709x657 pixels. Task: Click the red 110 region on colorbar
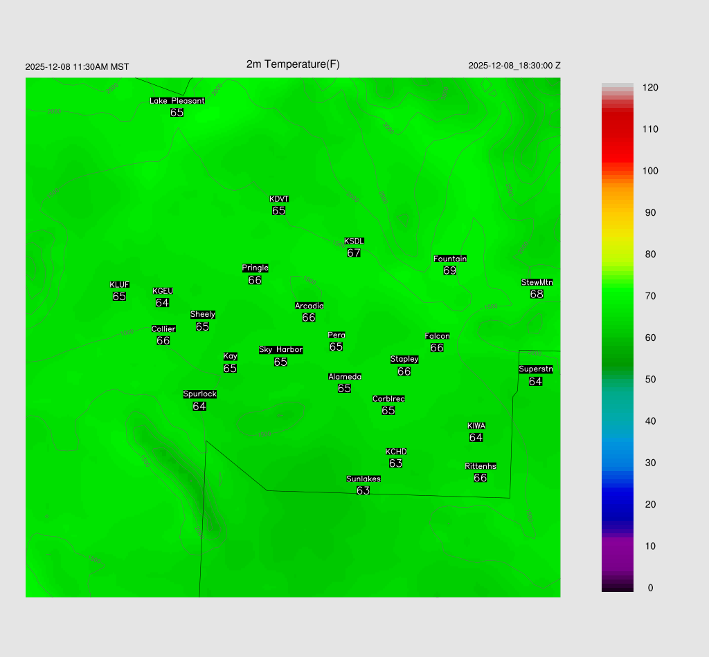pyautogui.click(x=617, y=129)
